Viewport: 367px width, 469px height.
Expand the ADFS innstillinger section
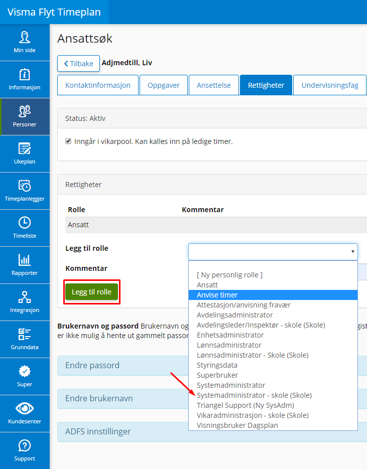tap(212, 431)
